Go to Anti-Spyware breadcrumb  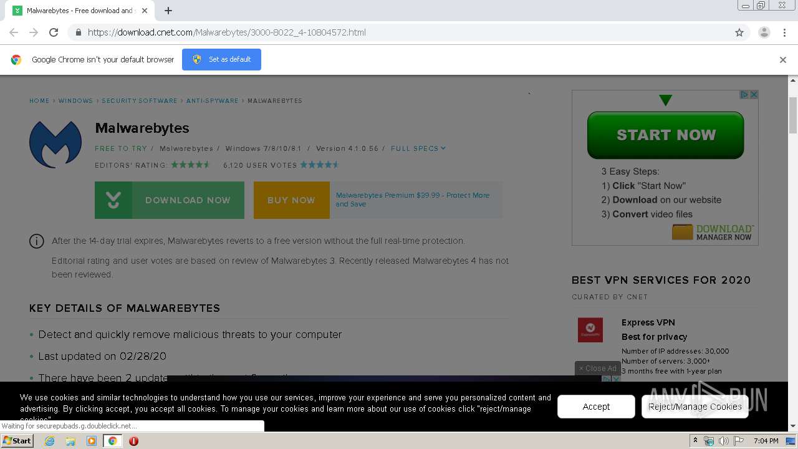pos(212,100)
